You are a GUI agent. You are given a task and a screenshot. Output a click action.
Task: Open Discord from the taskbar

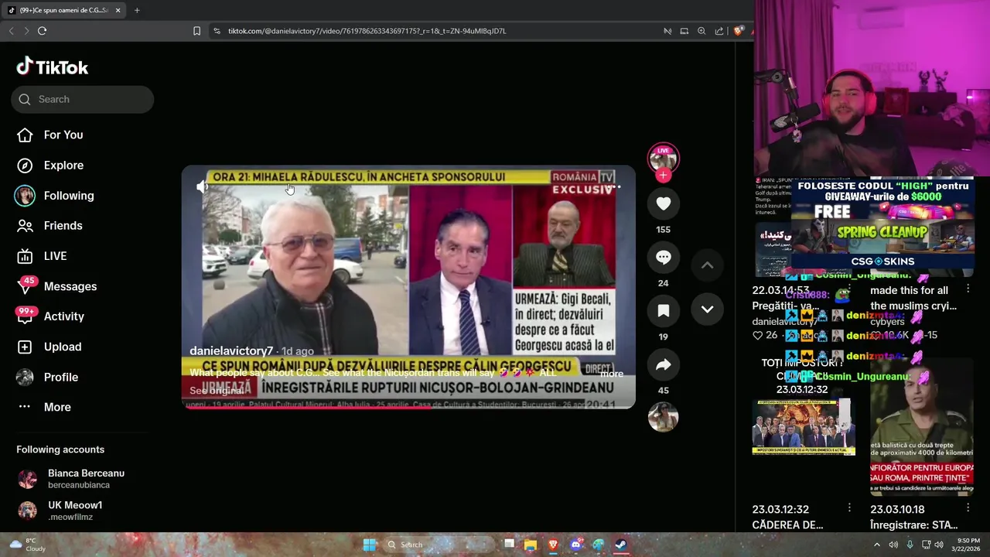pos(575,545)
